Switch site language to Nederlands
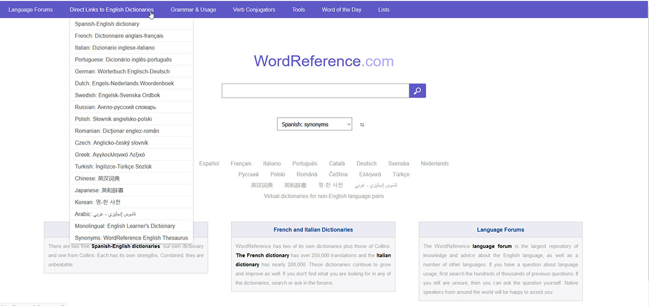This screenshot has height=306, width=649. click(x=435, y=164)
